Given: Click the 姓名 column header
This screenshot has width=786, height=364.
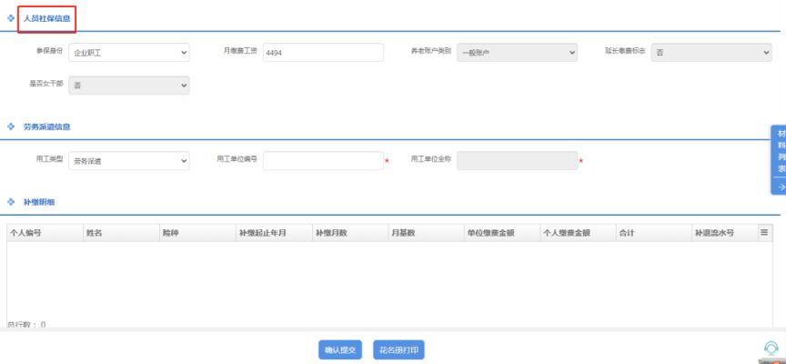Looking at the screenshot, I should [x=121, y=233].
